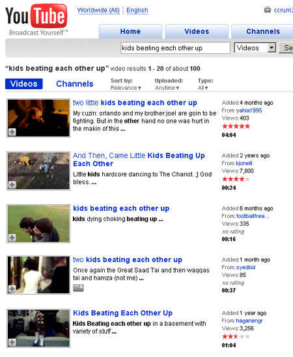Expand the Uploaded Anytime filter
The image size is (293, 357).
click(167, 88)
